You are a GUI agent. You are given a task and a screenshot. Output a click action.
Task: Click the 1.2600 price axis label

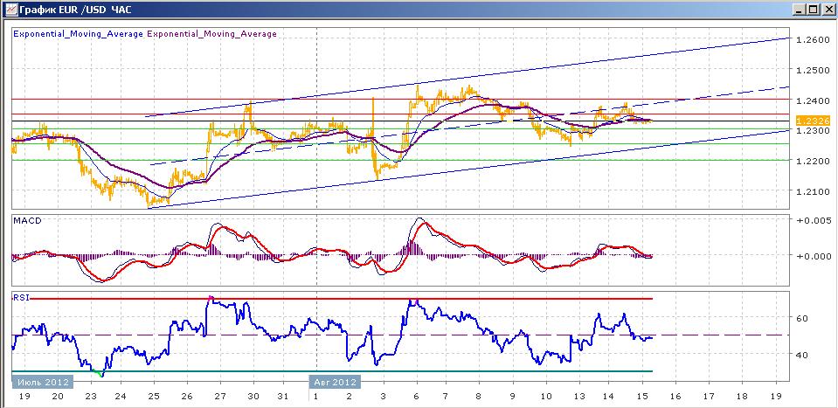[x=811, y=39]
